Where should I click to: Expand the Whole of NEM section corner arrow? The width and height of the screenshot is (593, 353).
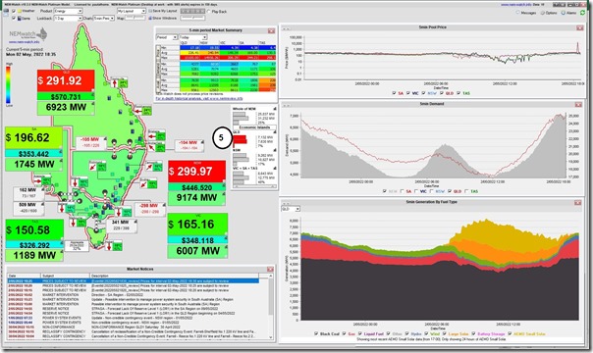click(x=275, y=109)
